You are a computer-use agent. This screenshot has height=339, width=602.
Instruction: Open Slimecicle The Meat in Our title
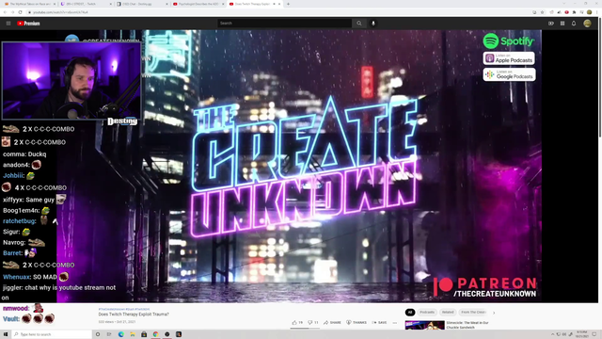click(467, 325)
